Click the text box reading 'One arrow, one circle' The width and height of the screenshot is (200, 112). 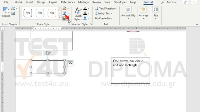tap(131, 71)
